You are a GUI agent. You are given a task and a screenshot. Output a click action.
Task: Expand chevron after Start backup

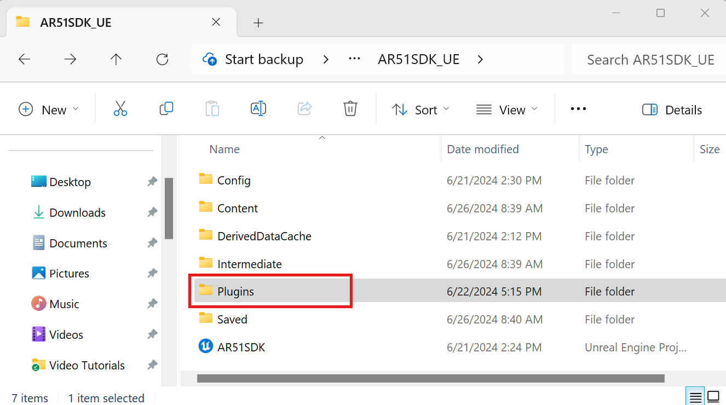[326, 59]
